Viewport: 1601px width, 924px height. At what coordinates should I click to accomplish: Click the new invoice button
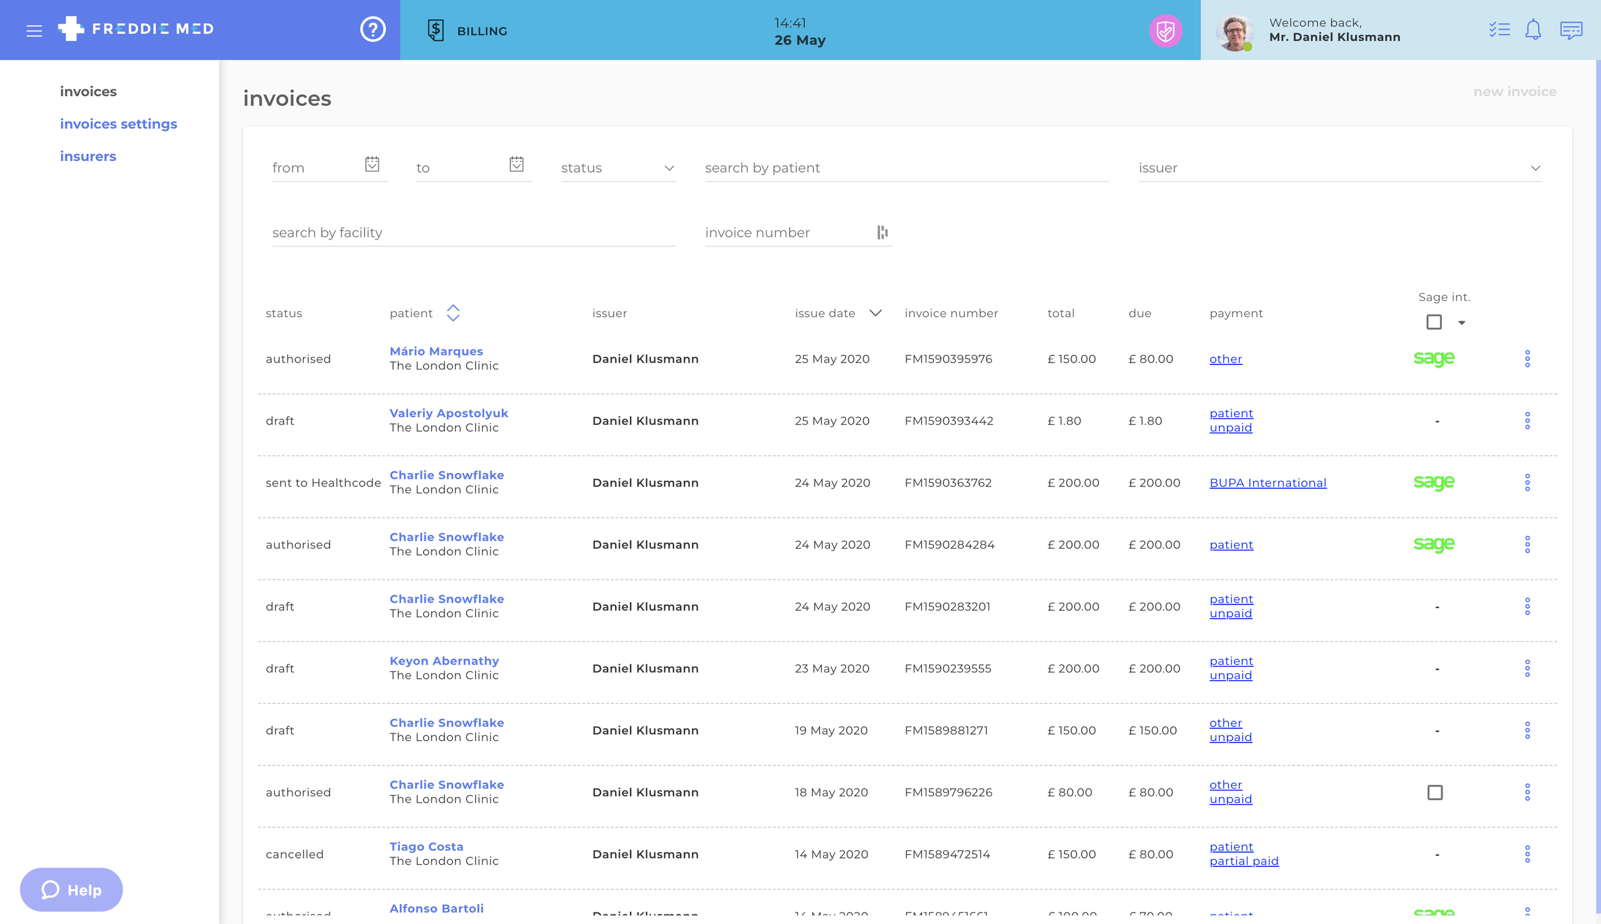pos(1514,91)
